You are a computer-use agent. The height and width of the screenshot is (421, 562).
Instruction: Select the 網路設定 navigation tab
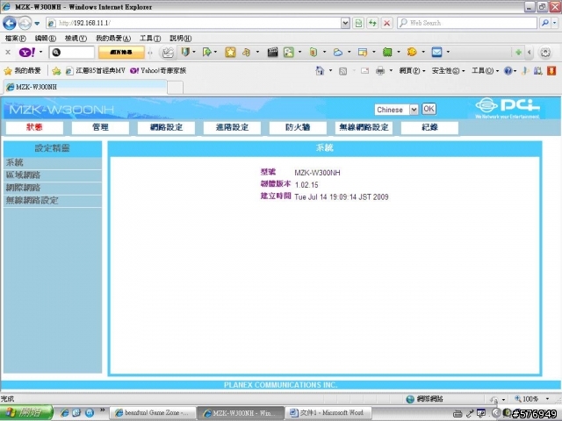click(x=166, y=127)
